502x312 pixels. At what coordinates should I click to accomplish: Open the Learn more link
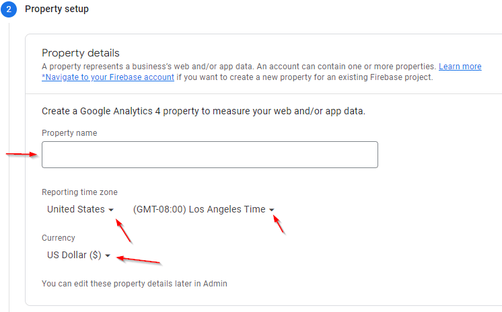click(460, 67)
